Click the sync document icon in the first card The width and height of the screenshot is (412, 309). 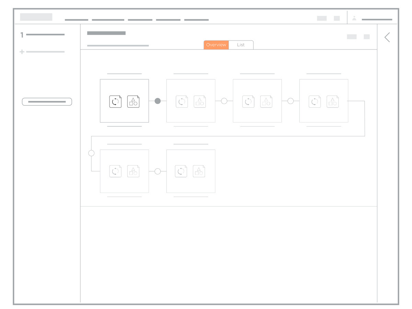pos(115,102)
